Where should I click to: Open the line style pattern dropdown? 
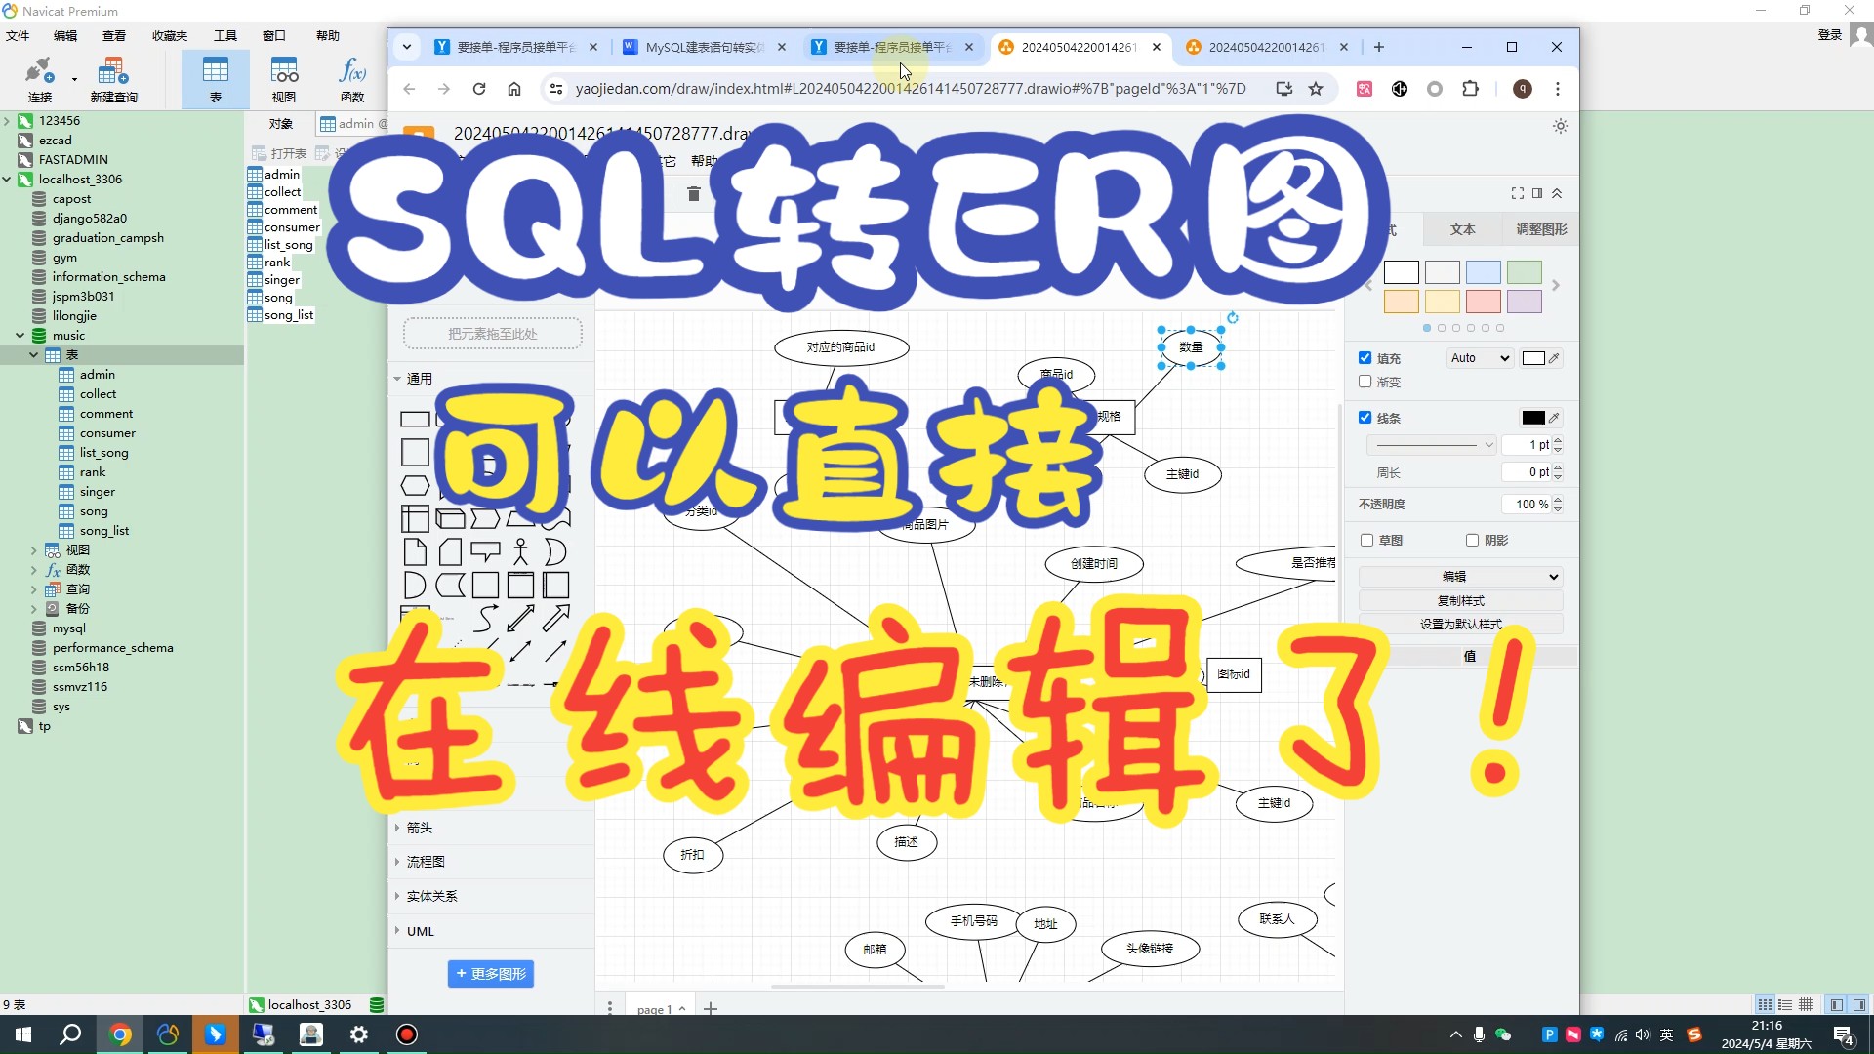point(1432,445)
